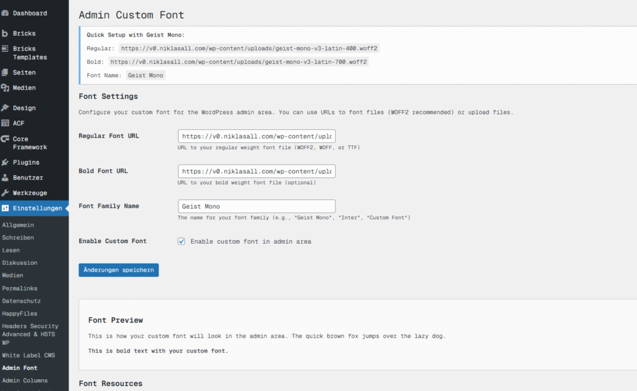This screenshot has width=637, height=391.
Task: Open Allgemein settings submenu item
Action: click(x=18, y=225)
